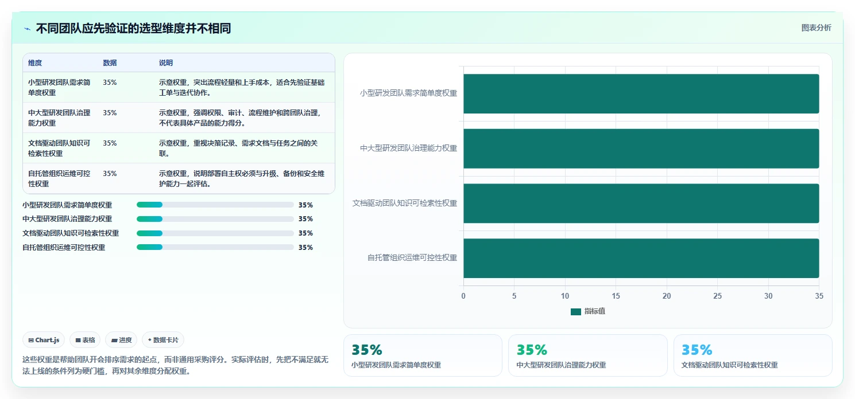855x399 pixels.
Task: Click the 文档驱动团队知识可检索性权重 table cell
Action: [59, 148]
